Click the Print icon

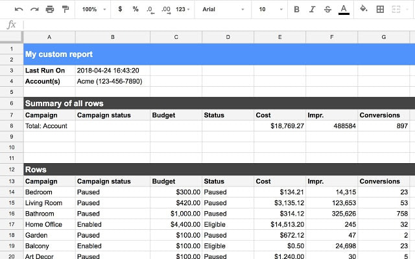49,10
